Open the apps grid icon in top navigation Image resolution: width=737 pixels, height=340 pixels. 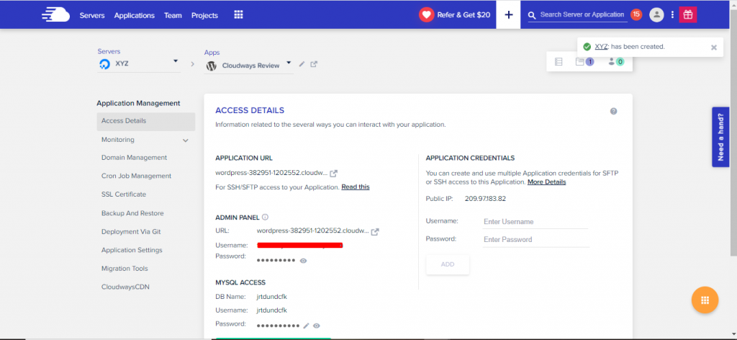pyautogui.click(x=238, y=15)
